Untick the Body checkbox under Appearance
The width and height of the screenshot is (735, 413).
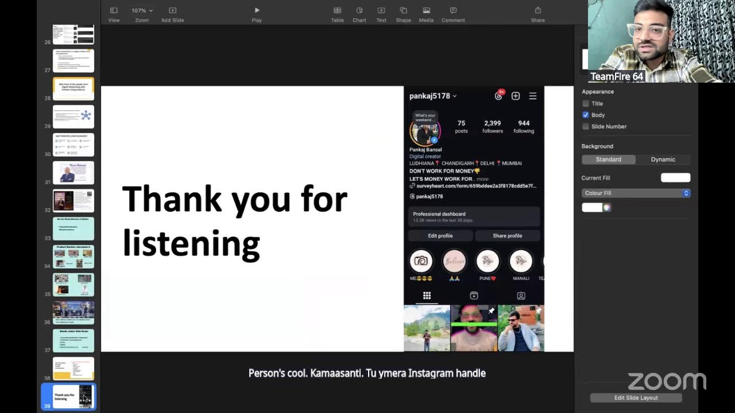(586, 115)
